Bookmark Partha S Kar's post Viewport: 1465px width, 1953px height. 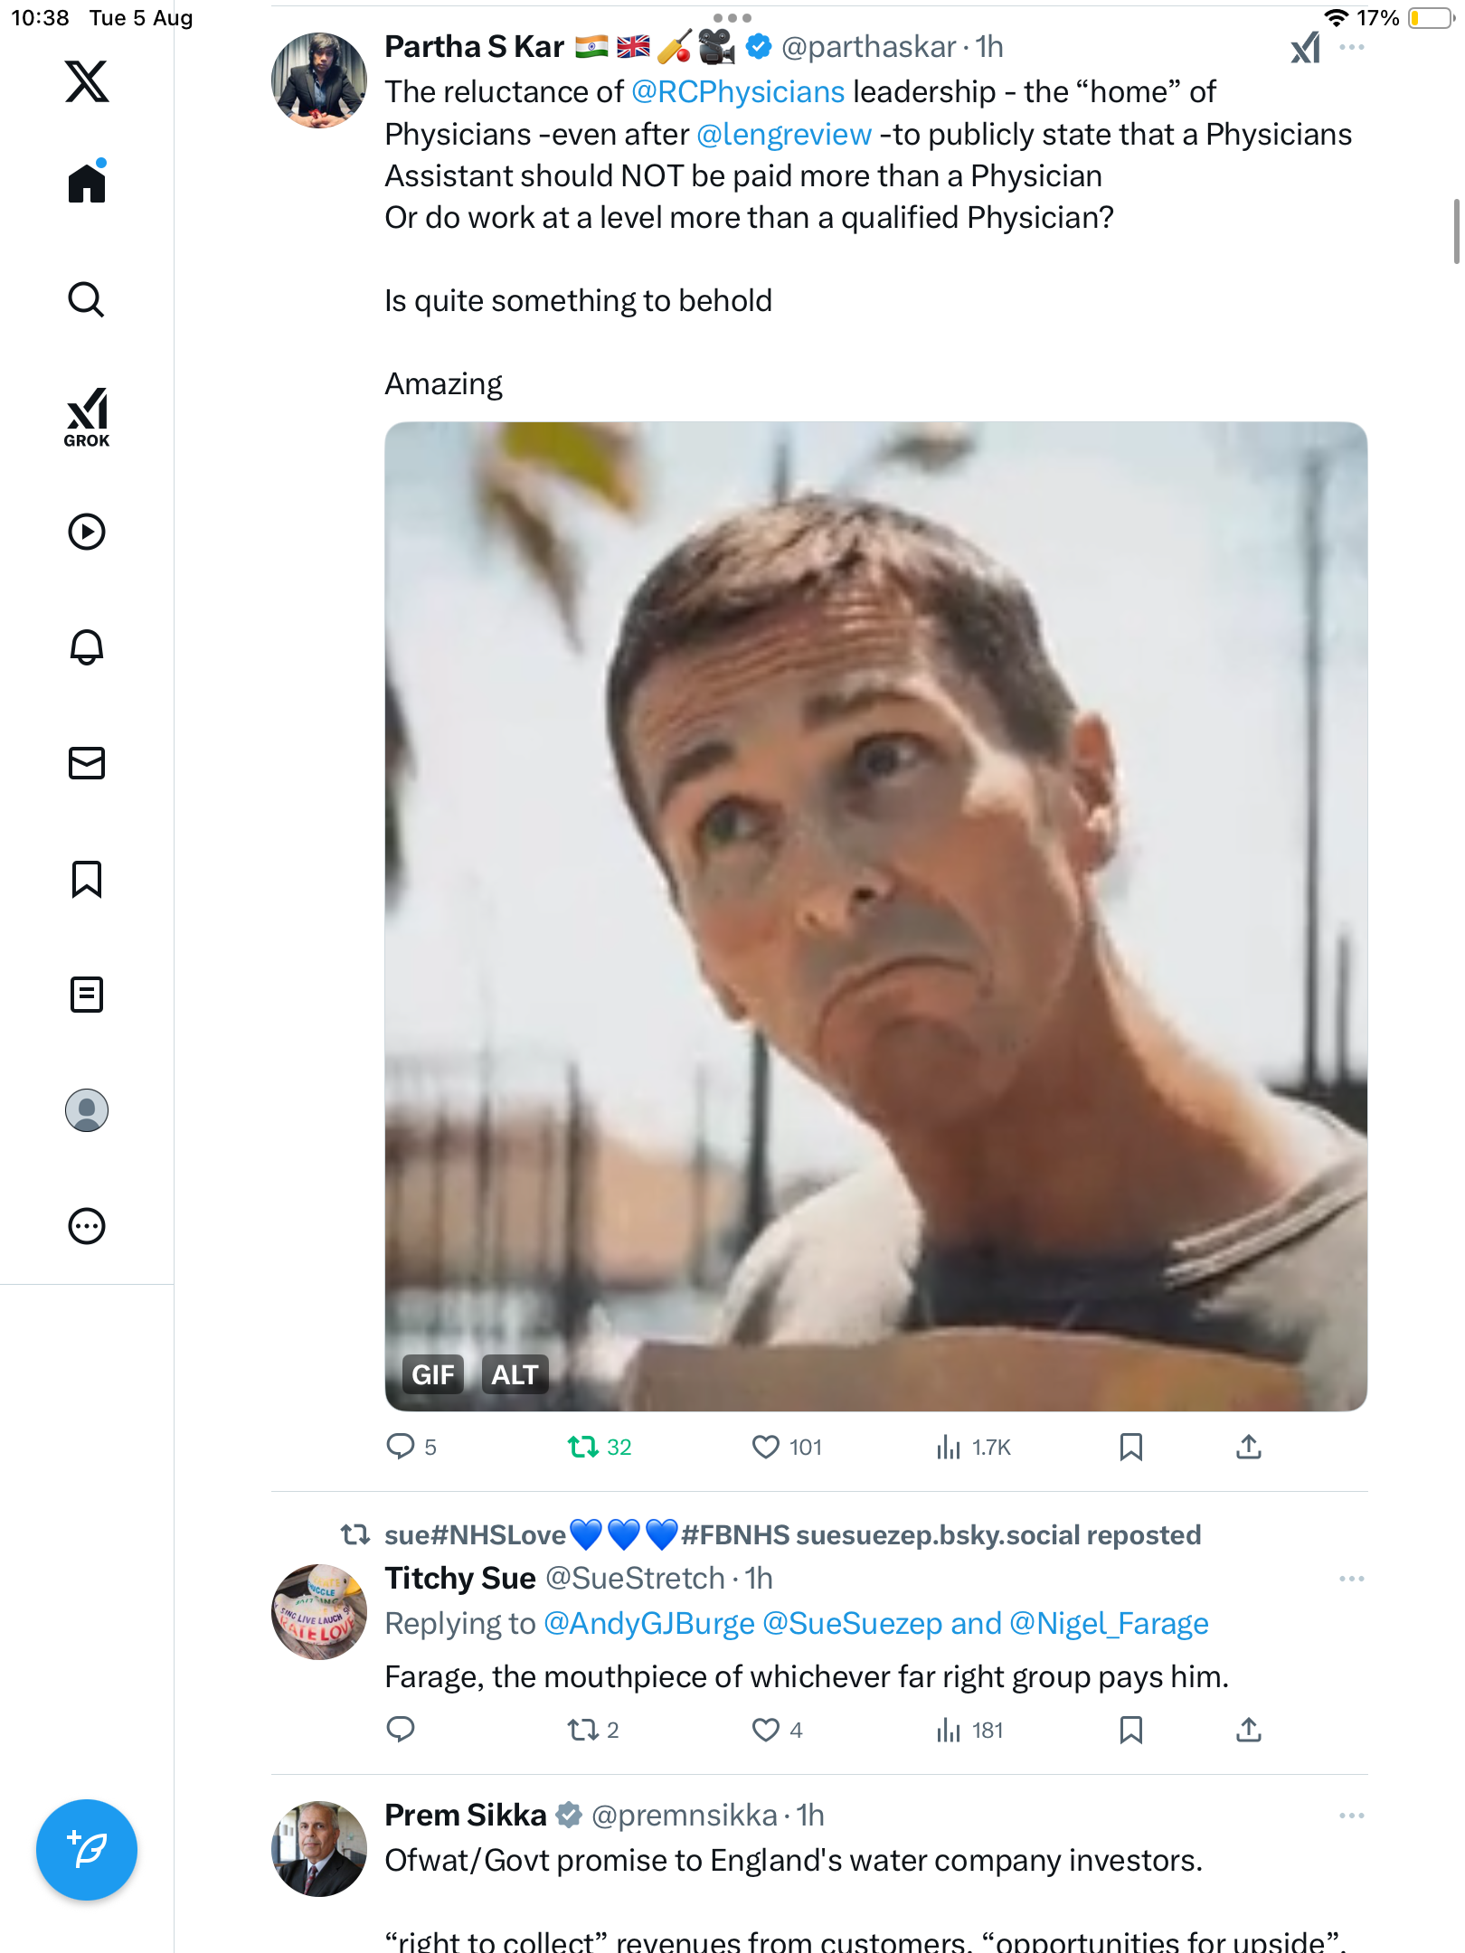[1130, 1448]
